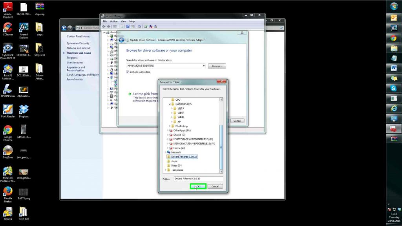Expand the VISTA folder node
The height and width of the screenshot is (226, 402).
pos(172,108)
